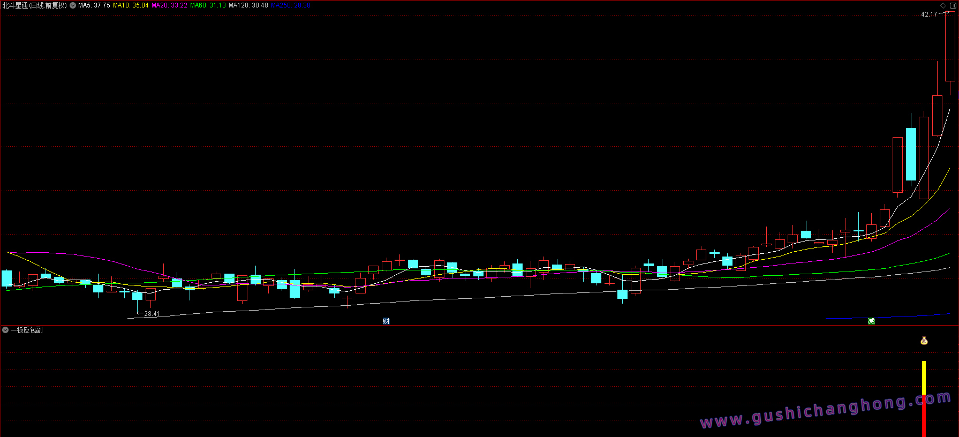Select the blue MA250 label
Screen dimensions: 959x437
pos(290,5)
